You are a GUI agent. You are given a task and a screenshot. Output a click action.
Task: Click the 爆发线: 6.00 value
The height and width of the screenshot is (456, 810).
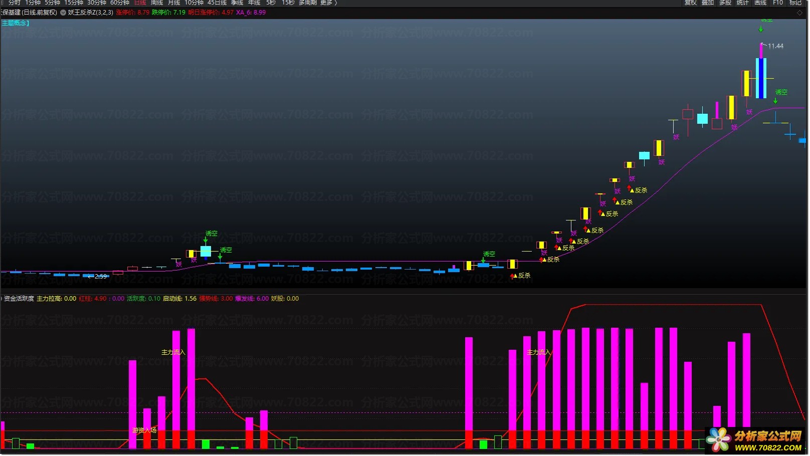(x=252, y=299)
